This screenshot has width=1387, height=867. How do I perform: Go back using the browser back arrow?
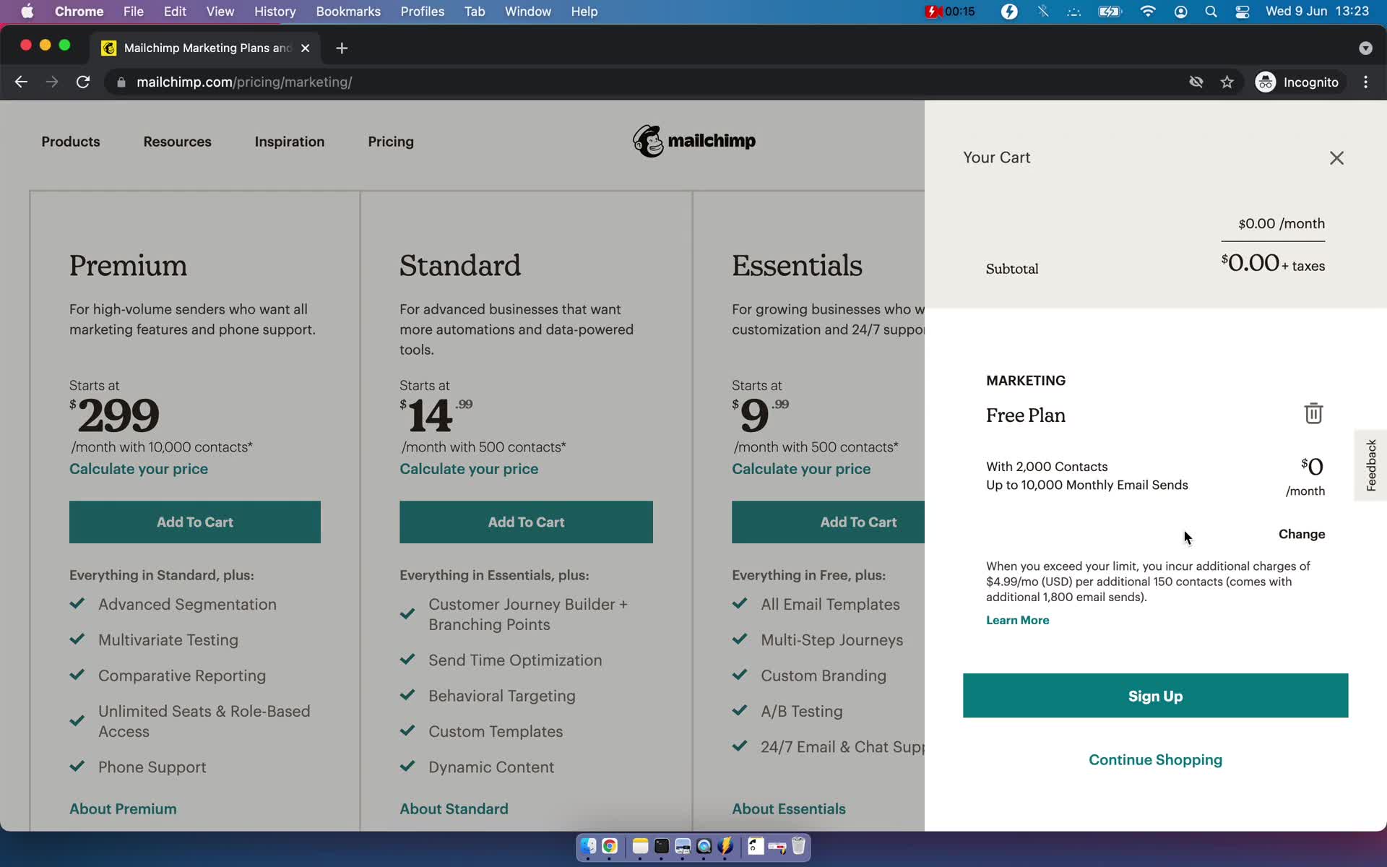coord(21,82)
